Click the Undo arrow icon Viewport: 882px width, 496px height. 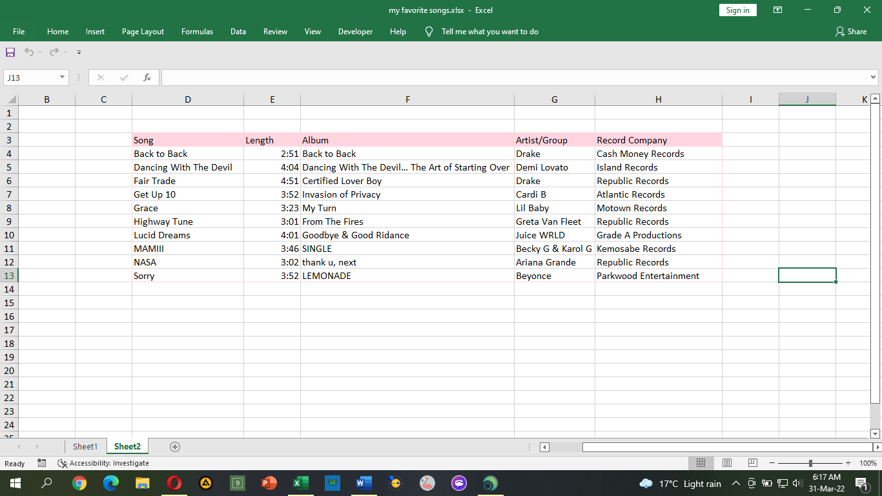pyautogui.click(x=29, y=53)
